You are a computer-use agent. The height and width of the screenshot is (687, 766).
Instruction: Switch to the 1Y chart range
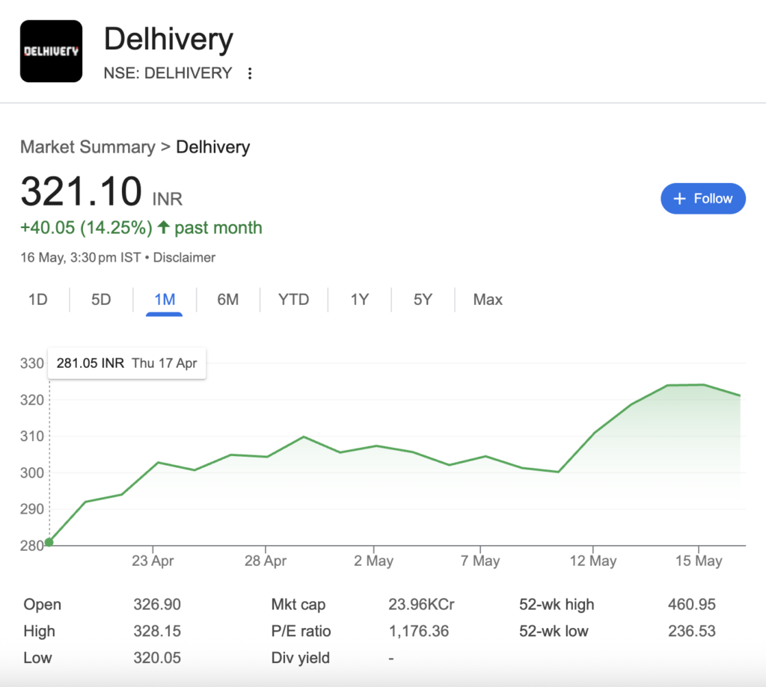(360, 299)
